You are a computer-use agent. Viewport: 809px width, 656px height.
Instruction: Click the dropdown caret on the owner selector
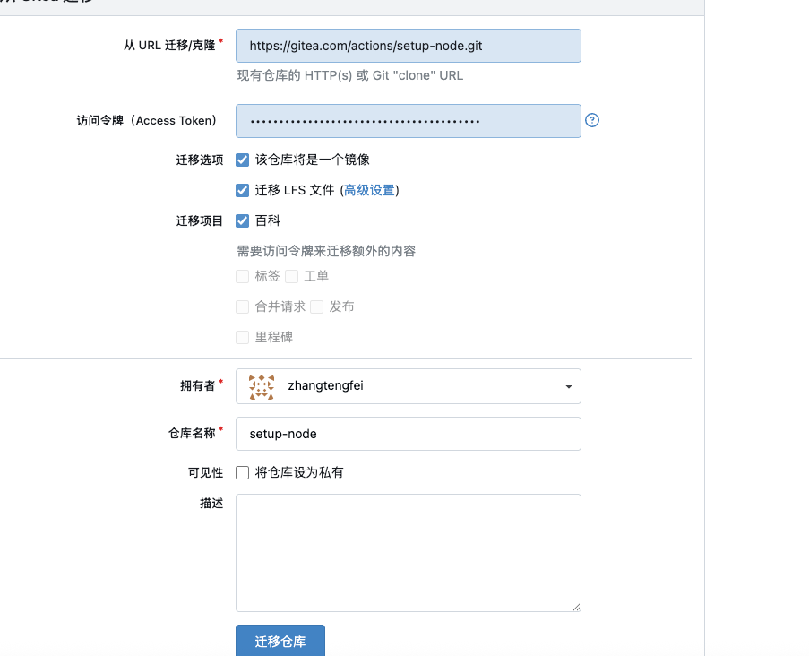pyautogui.click(x=568, y=386)
